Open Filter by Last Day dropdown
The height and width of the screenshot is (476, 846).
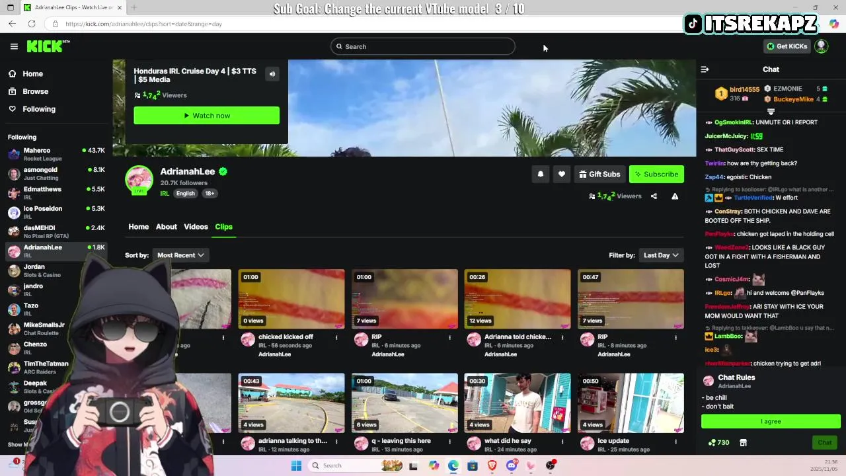coord(661,255)
